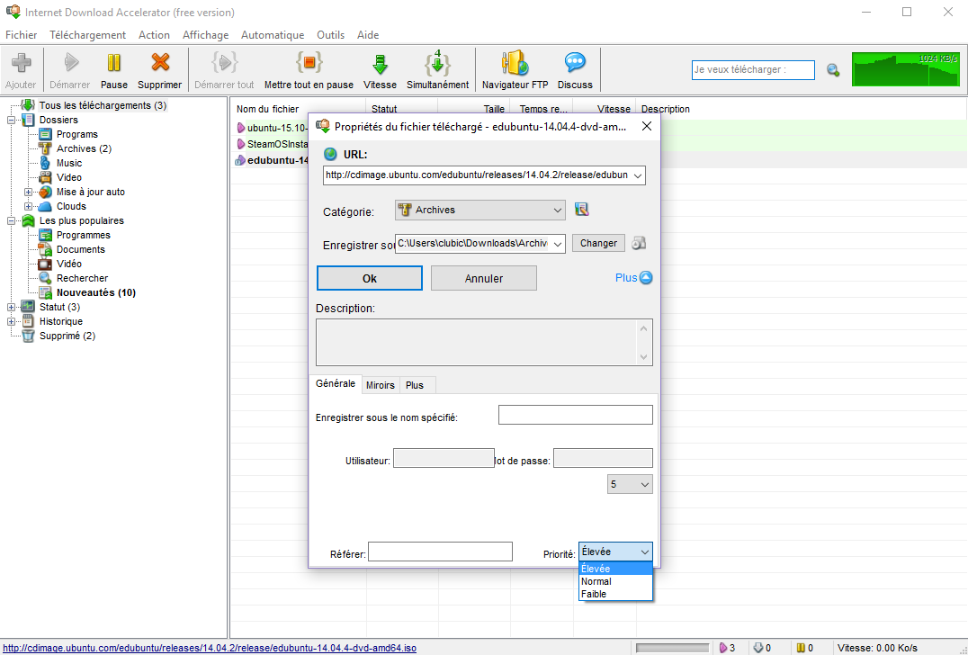This screenshot has height=655, width=968.
Task: Click the Enregistrer sous le nom spécifié field
Action: point(576,415)
